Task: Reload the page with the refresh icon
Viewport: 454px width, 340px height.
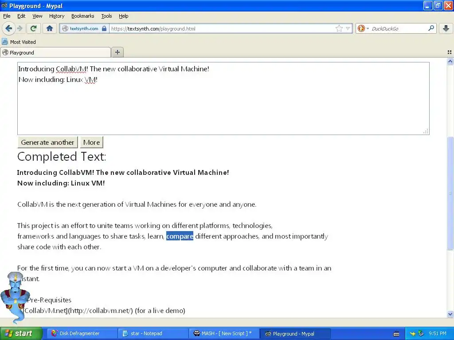Action: (x=33, y=28)
